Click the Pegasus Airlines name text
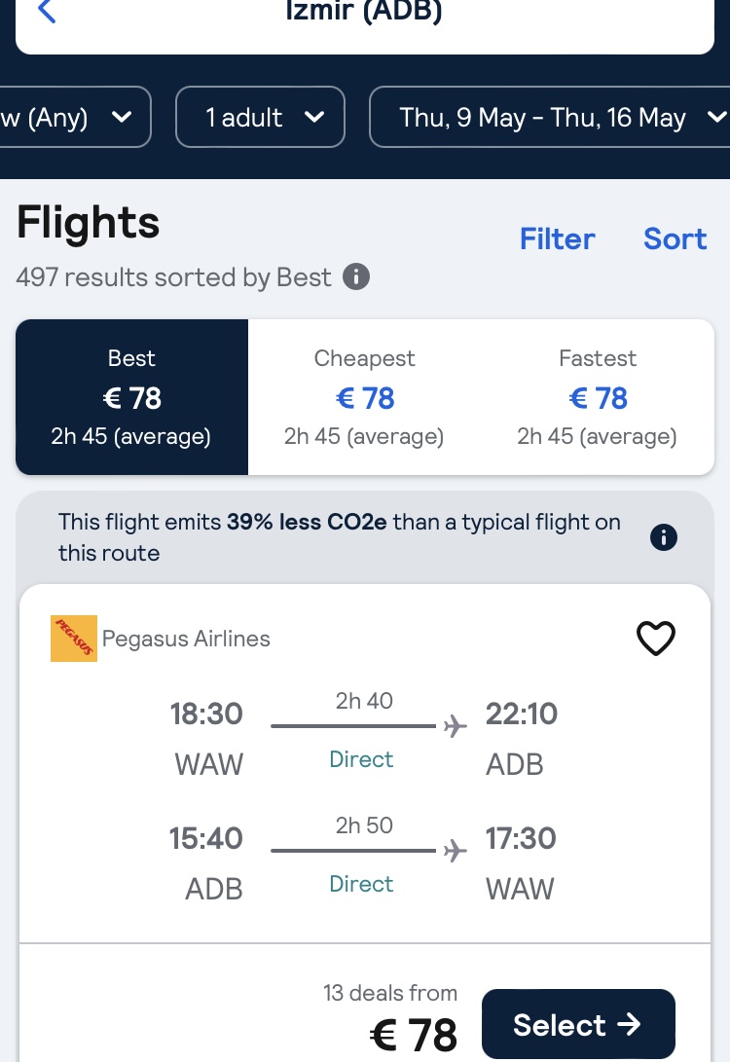This screenshot has width=730, height=1062. [186, 639]
